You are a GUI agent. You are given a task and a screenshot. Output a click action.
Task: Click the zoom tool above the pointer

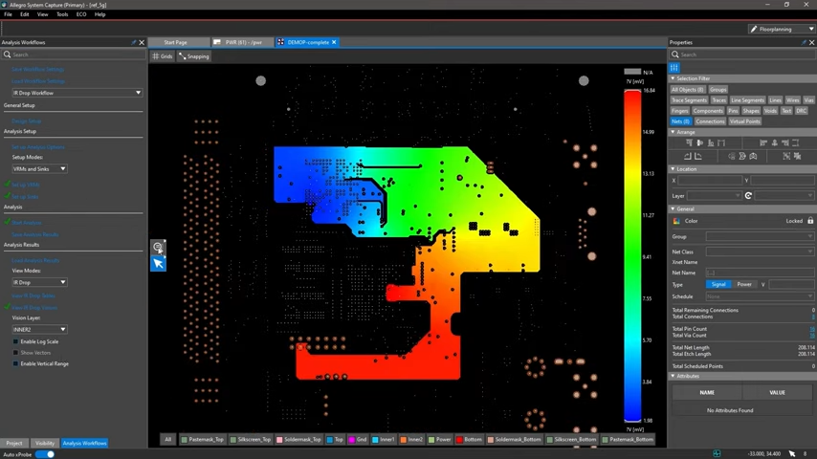pyautogui.click(x=158, y=248)
